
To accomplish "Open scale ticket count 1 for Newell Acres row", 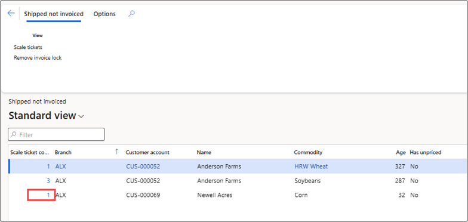I will pyautogui.click(x=48, y=195).
